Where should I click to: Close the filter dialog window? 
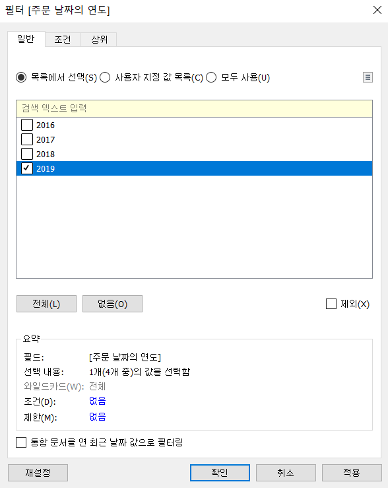point(377,10)
